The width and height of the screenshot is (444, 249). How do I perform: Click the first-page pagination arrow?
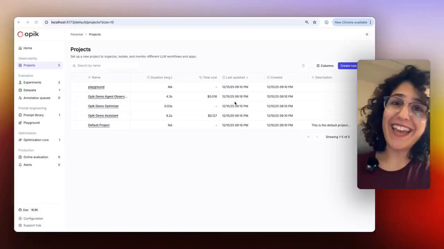tap(308, 137)
